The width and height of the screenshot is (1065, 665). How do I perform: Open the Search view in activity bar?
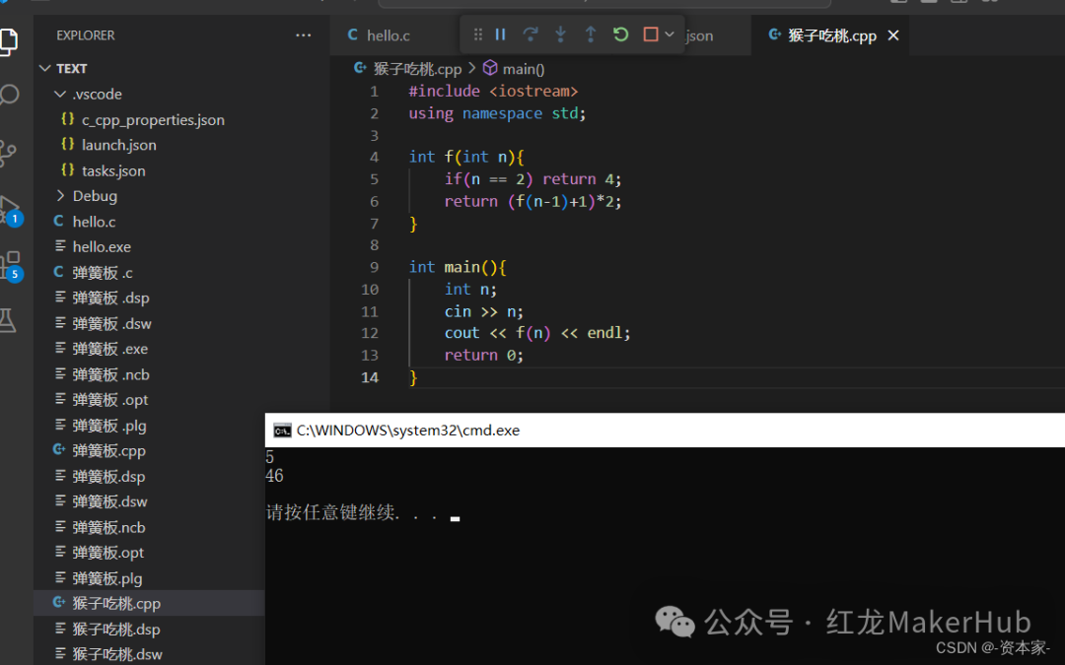click(x=8, y=95)
